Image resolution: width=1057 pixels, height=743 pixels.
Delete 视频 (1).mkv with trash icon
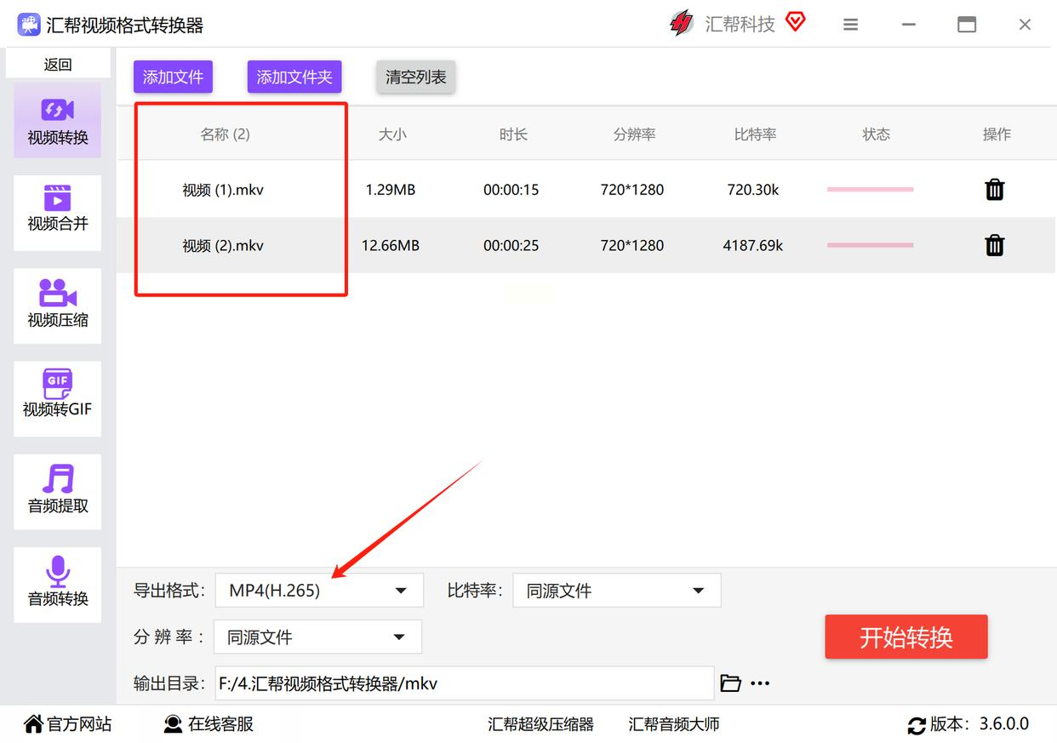coord(994,190)
